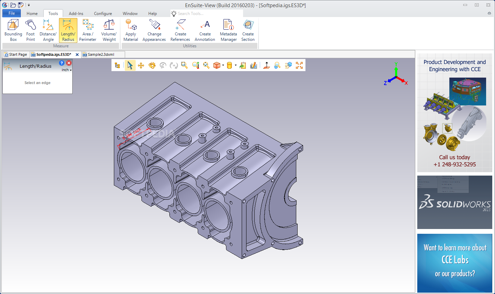
Task: Click the Create Annotation tool
Action: tap(205, 30)
